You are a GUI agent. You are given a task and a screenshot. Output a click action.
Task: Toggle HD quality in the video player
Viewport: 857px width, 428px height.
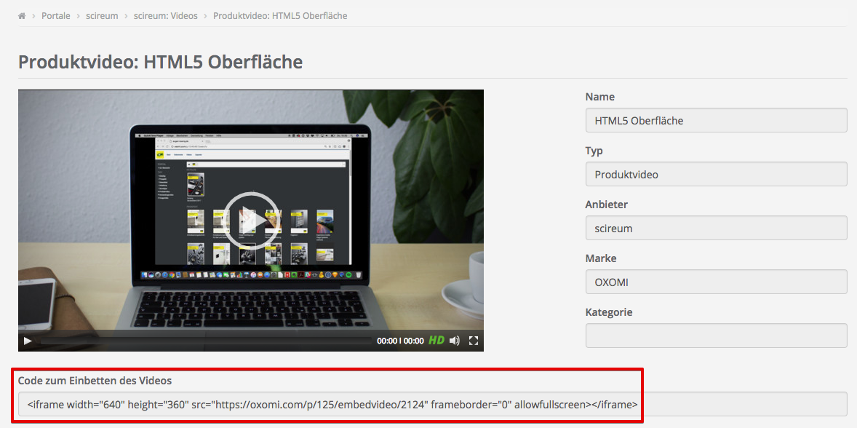click(x=437, y=341)
